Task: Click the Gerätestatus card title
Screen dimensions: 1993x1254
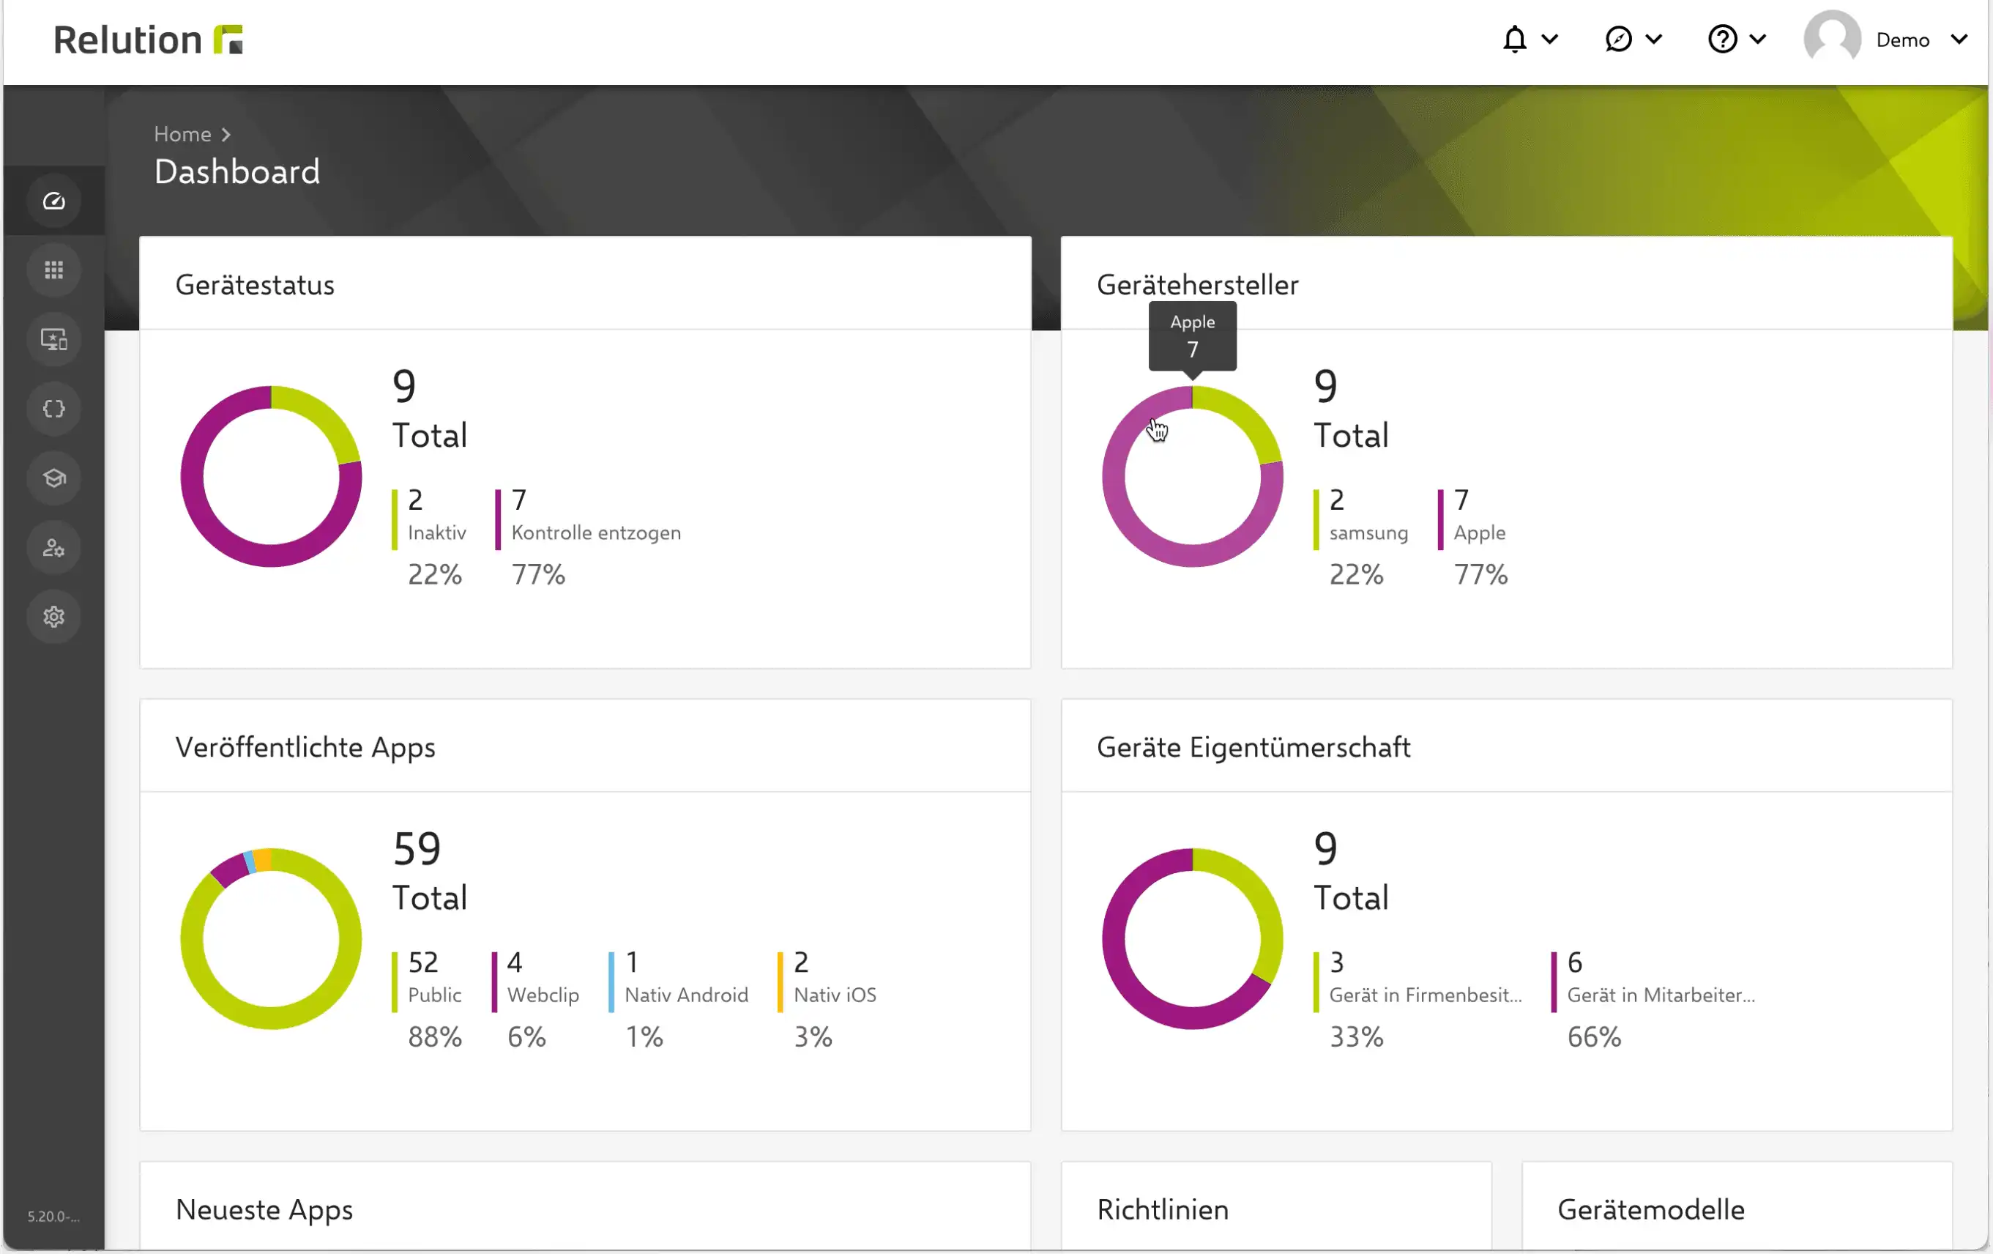Action: point(255,285)
